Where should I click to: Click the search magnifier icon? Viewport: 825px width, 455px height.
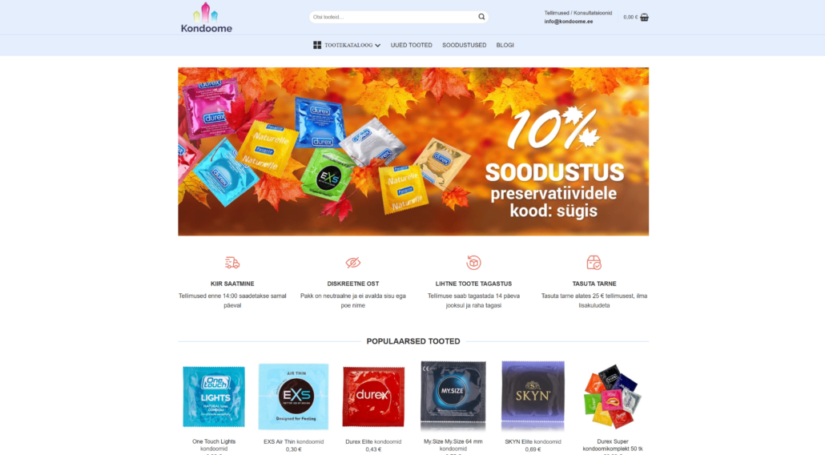tap(481, 17)
